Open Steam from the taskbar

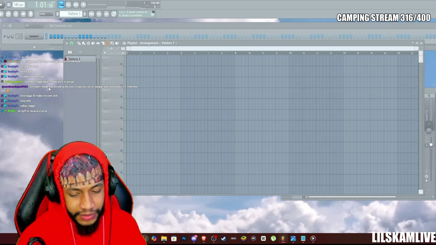point(223,239)
